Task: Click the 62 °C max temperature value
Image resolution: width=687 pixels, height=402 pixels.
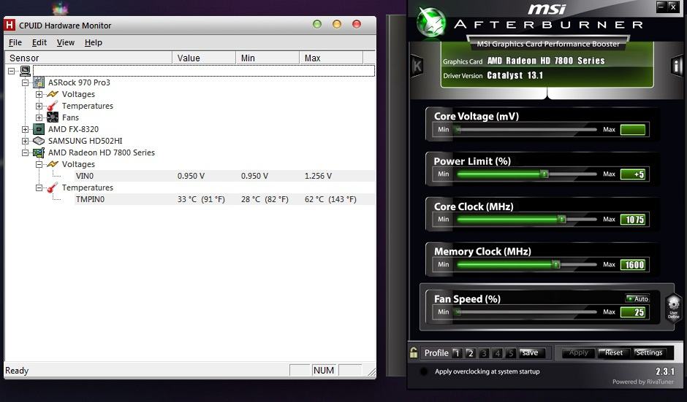Action: click(330, 199)
